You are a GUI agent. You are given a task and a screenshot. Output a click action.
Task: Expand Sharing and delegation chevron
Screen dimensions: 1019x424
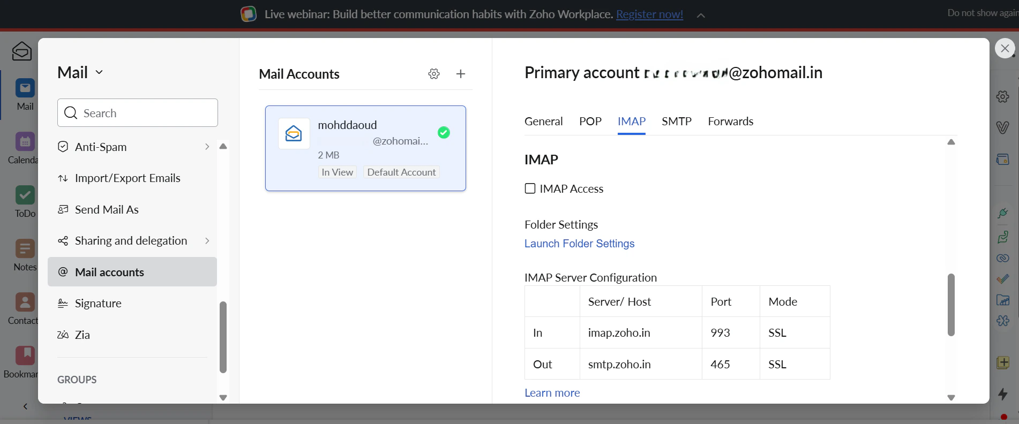pos(207,241)
